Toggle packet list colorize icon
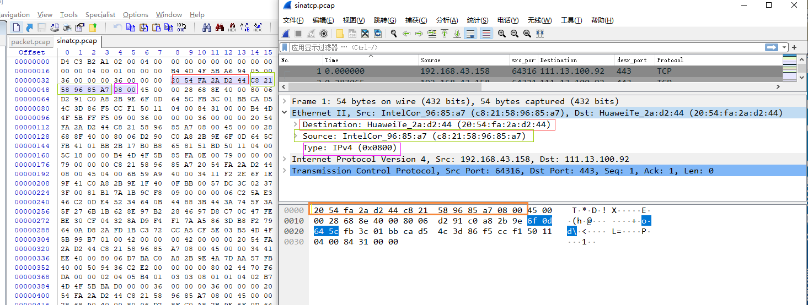808x305 pixels. [486, 34]
